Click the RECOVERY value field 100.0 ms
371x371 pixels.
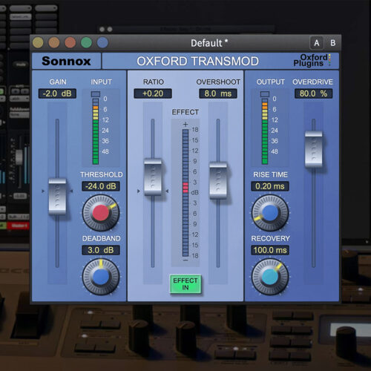(x=270, y=250)
